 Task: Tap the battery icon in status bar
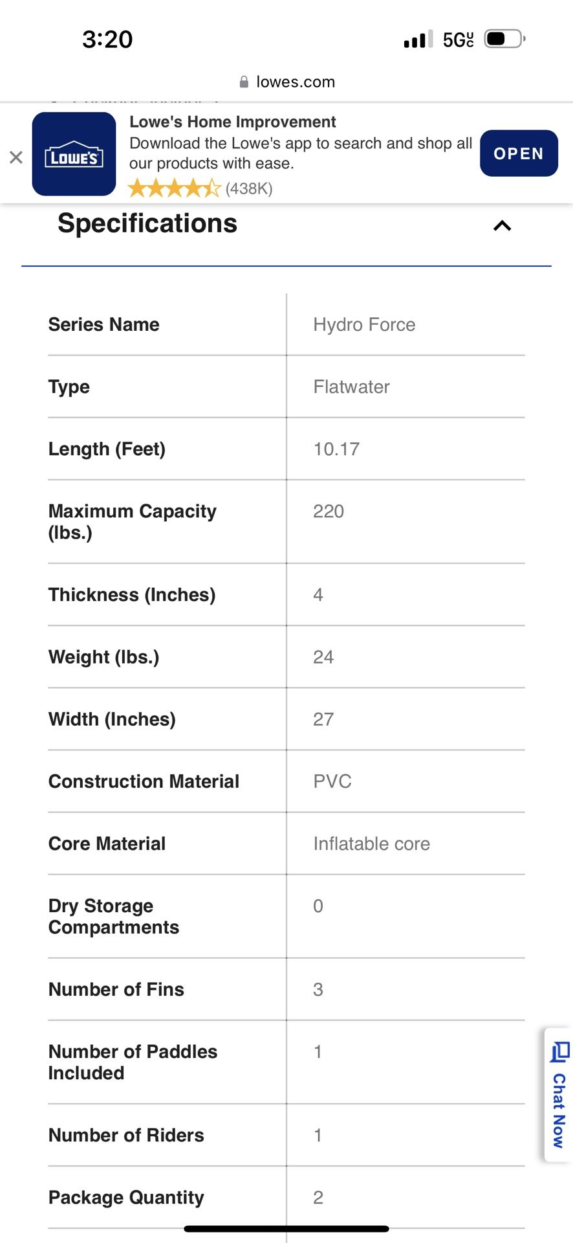[x=504, y=39]
